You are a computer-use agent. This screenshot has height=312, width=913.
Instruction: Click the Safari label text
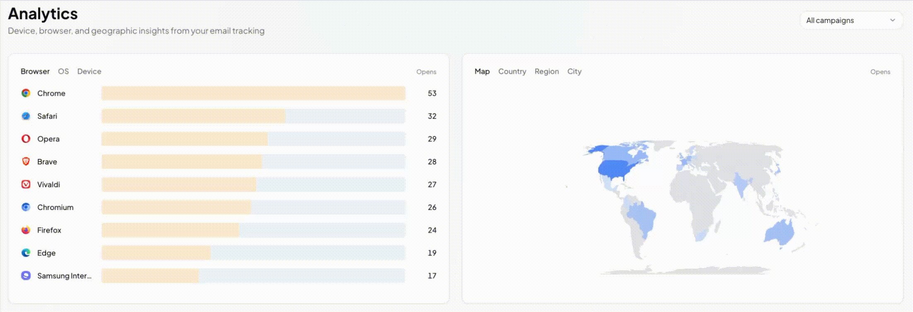(47, 116)
